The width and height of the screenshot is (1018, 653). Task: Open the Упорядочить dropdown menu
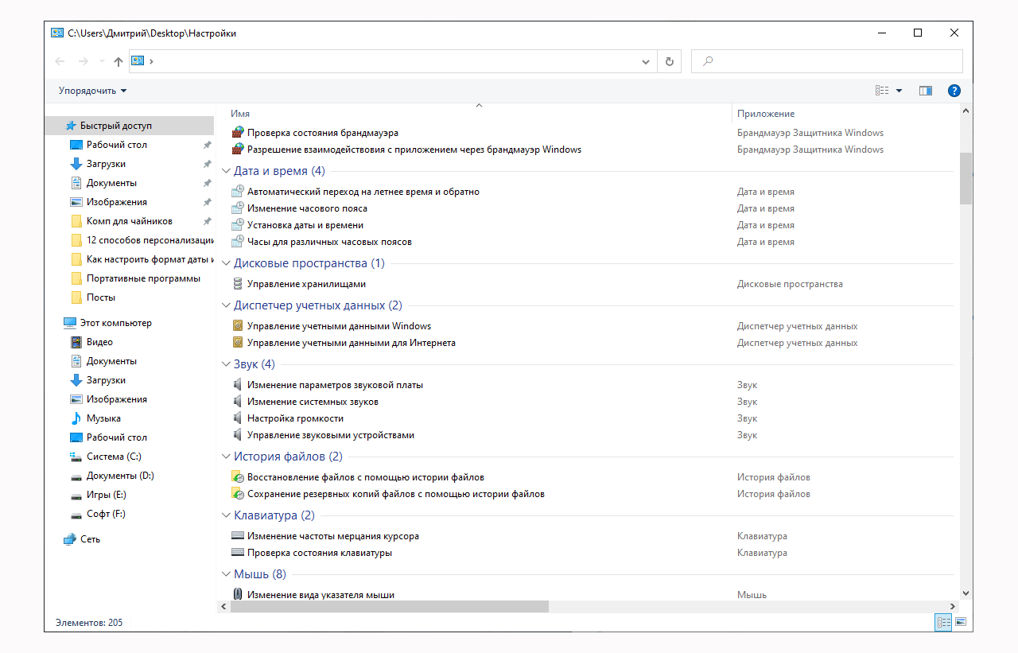[92, 91]
